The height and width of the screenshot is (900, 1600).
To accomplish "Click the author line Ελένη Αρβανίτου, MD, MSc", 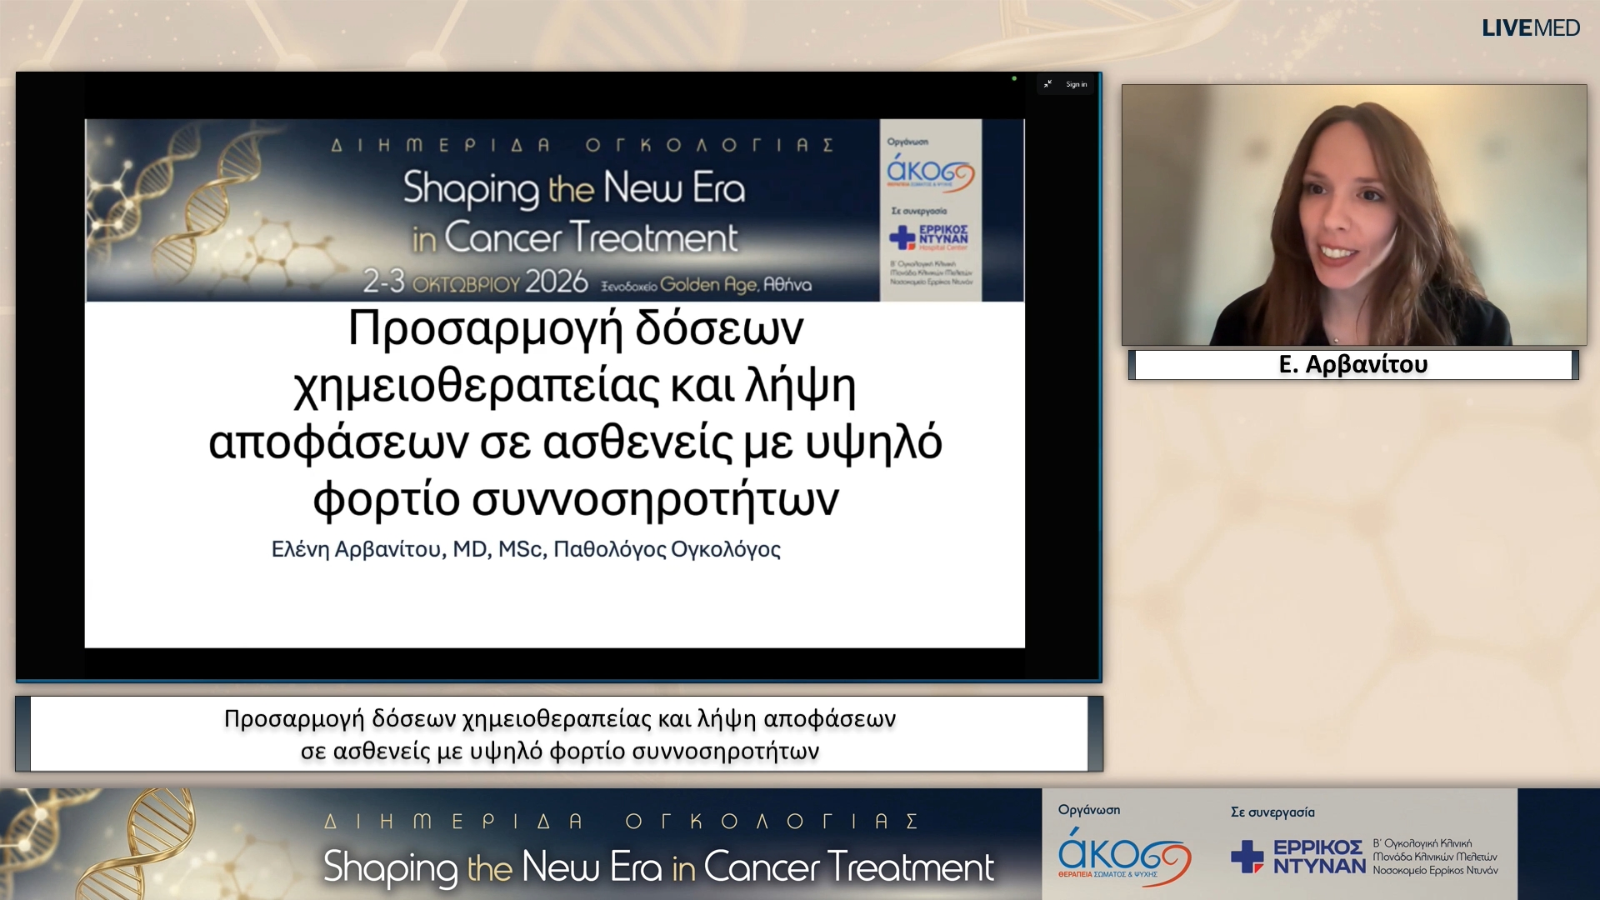I will tap(526, 549).
